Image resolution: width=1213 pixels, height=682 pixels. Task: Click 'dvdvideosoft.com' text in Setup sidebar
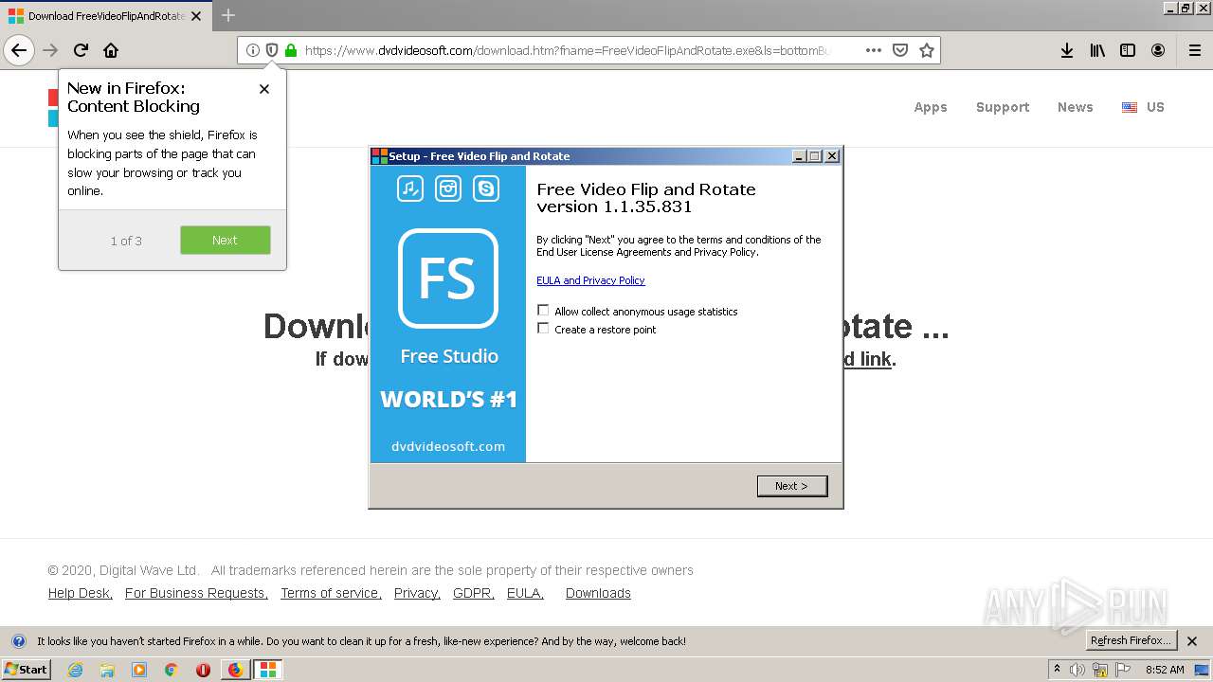click(448, 446)
